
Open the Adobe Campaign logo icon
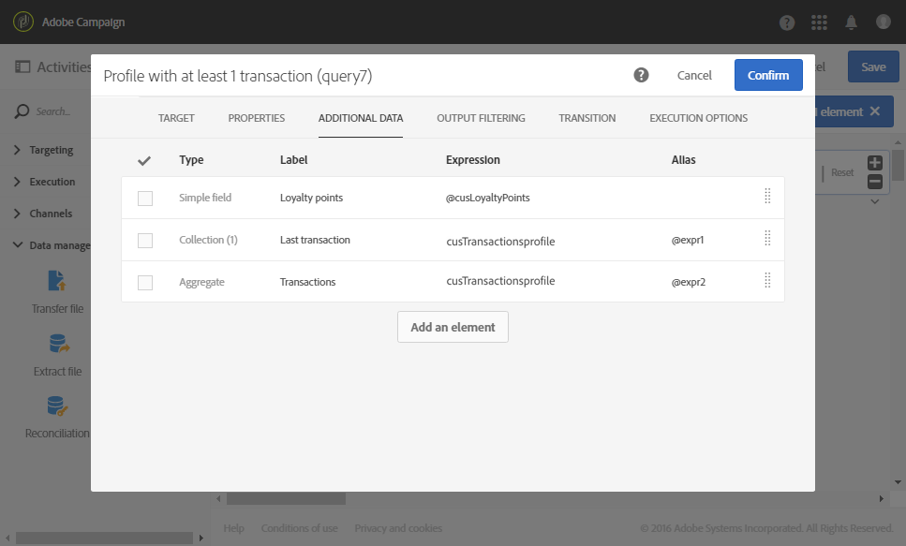coord(23,22)
